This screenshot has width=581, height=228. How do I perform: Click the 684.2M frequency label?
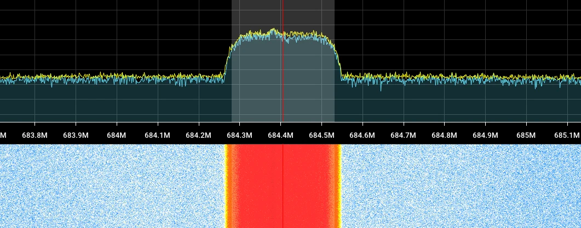coord(199,135)
